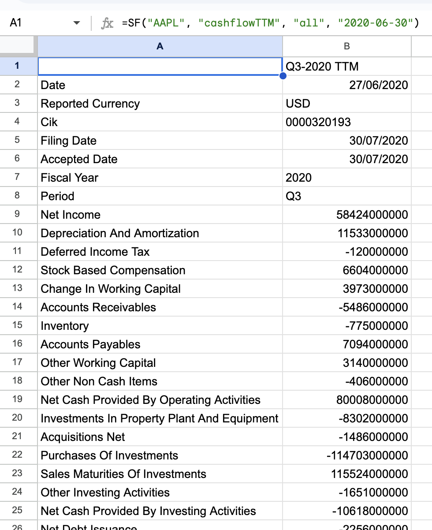Click 'Other Working Capital' cell
Image resolution: width=432 pixels, height=530 pixels.
[160, 362]
